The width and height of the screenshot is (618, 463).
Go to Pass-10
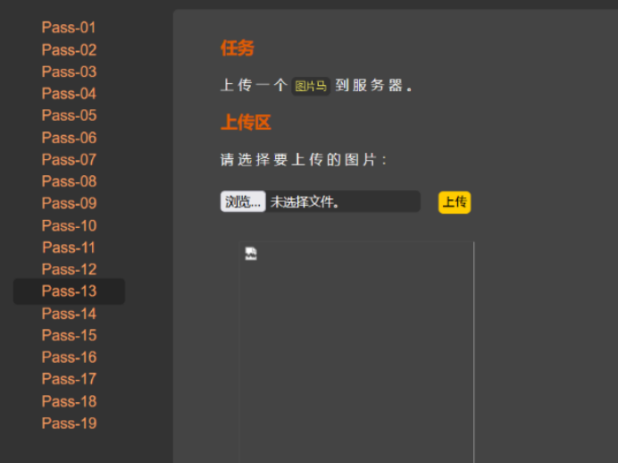69,225
